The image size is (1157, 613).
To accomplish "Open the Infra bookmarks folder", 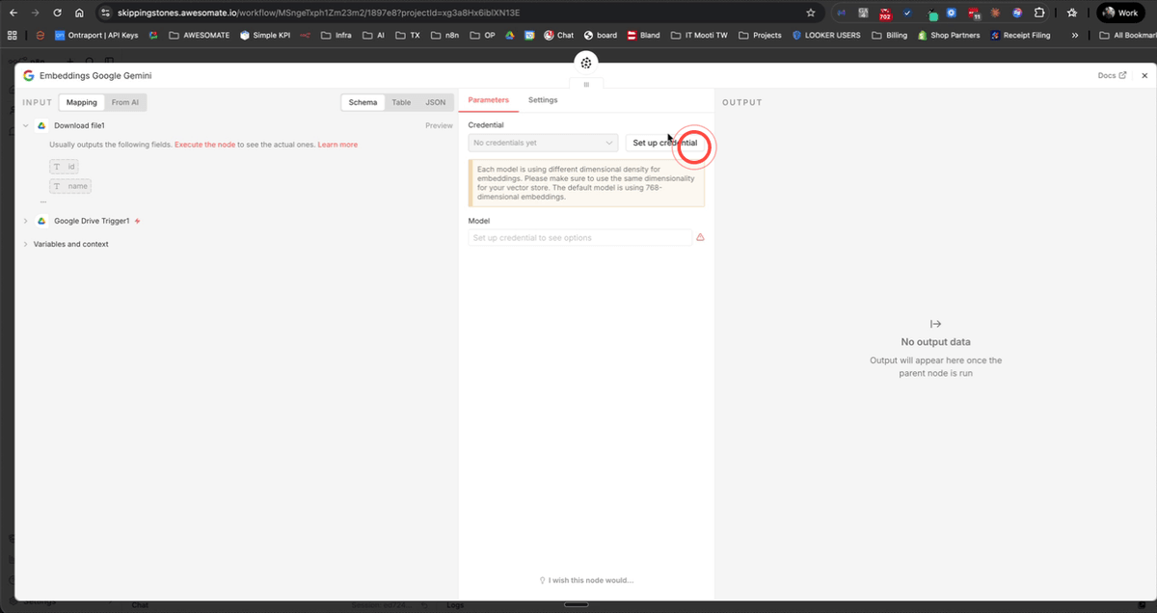I will [336, 35].
